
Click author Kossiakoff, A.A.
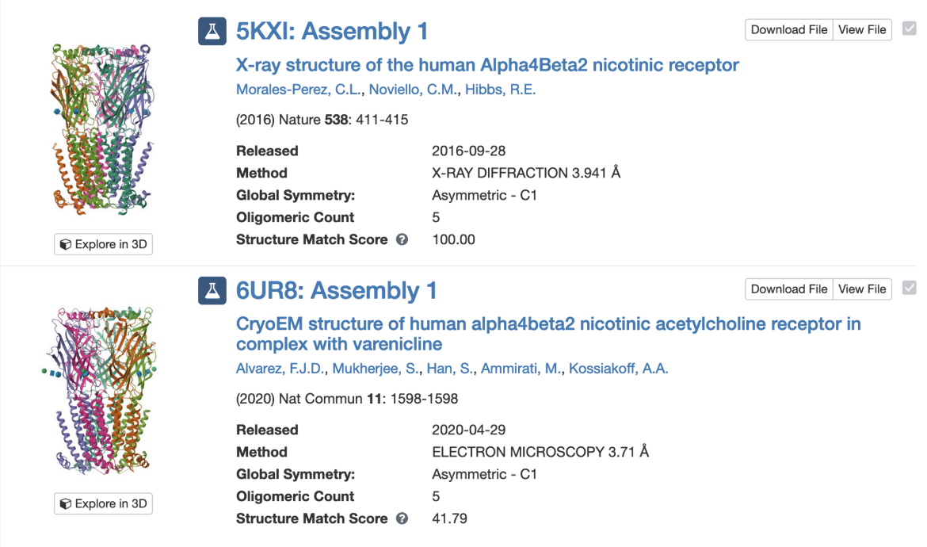pos(618,368)
